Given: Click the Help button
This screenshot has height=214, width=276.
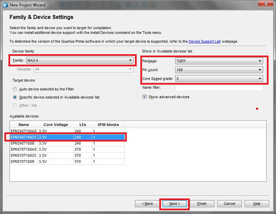Looking at the screenshot, I should click(257, 203).
